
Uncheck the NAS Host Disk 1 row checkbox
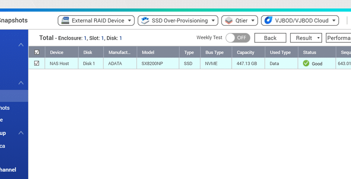(37, 63)
